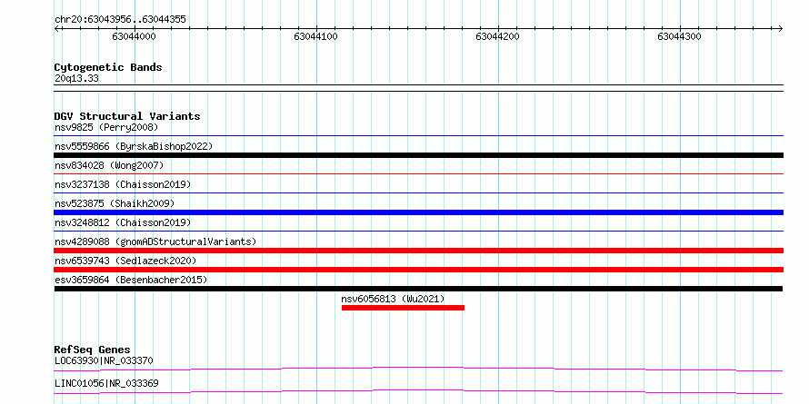Click the RefSeq Genes track title
The width and height of the screenshot is (809, 404).
tap(93, 350)
